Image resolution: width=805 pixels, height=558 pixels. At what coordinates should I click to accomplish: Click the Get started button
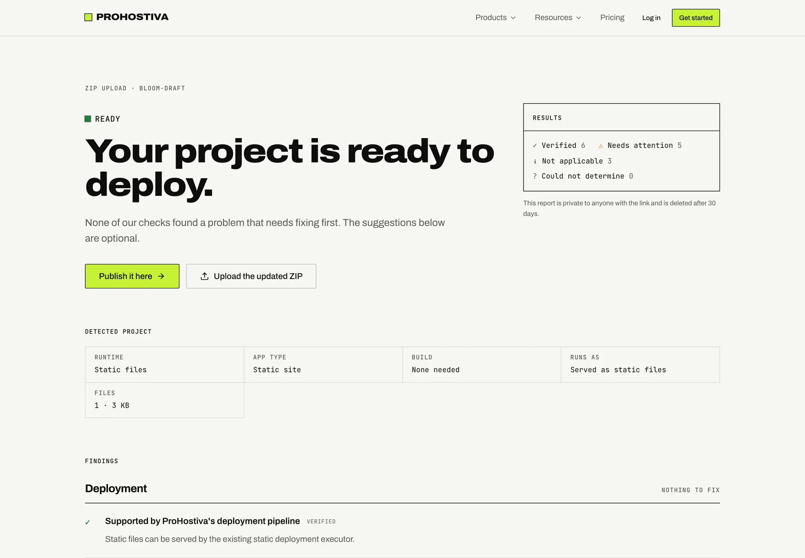[x=696, y=18]
